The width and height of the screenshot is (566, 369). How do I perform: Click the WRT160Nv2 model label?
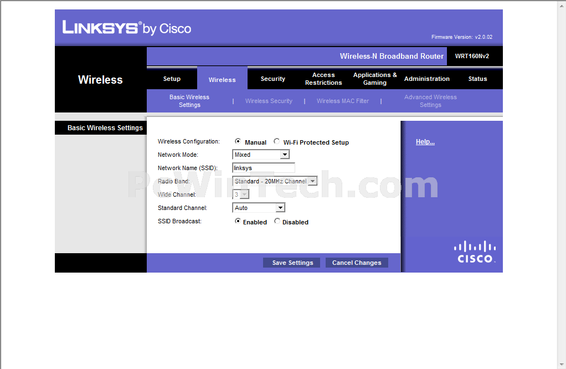click(472, 56)
